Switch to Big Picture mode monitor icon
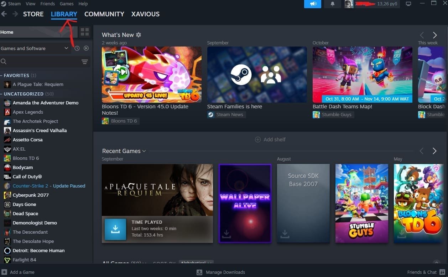Viewport: 448px width, 277px height. [408, 4]
